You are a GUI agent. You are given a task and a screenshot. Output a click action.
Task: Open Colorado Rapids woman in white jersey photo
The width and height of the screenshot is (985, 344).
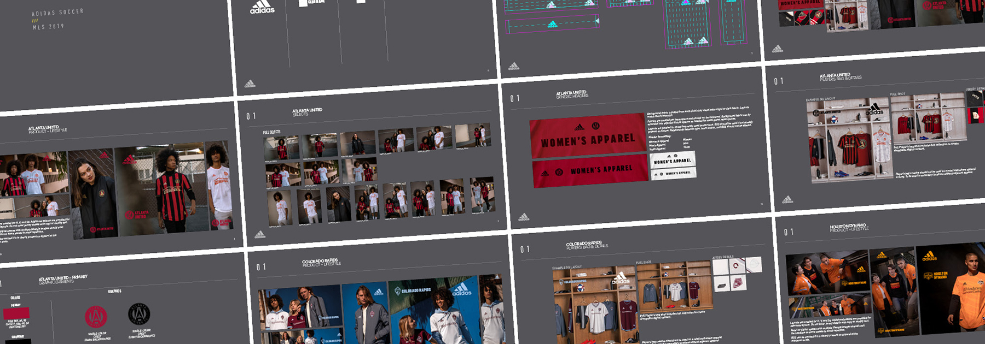pos(434,309)
